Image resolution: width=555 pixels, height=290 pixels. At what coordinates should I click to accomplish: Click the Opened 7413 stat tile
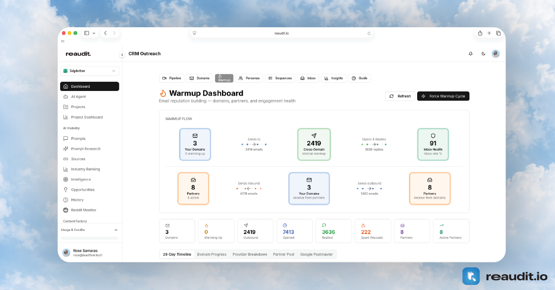pos(295,231)
